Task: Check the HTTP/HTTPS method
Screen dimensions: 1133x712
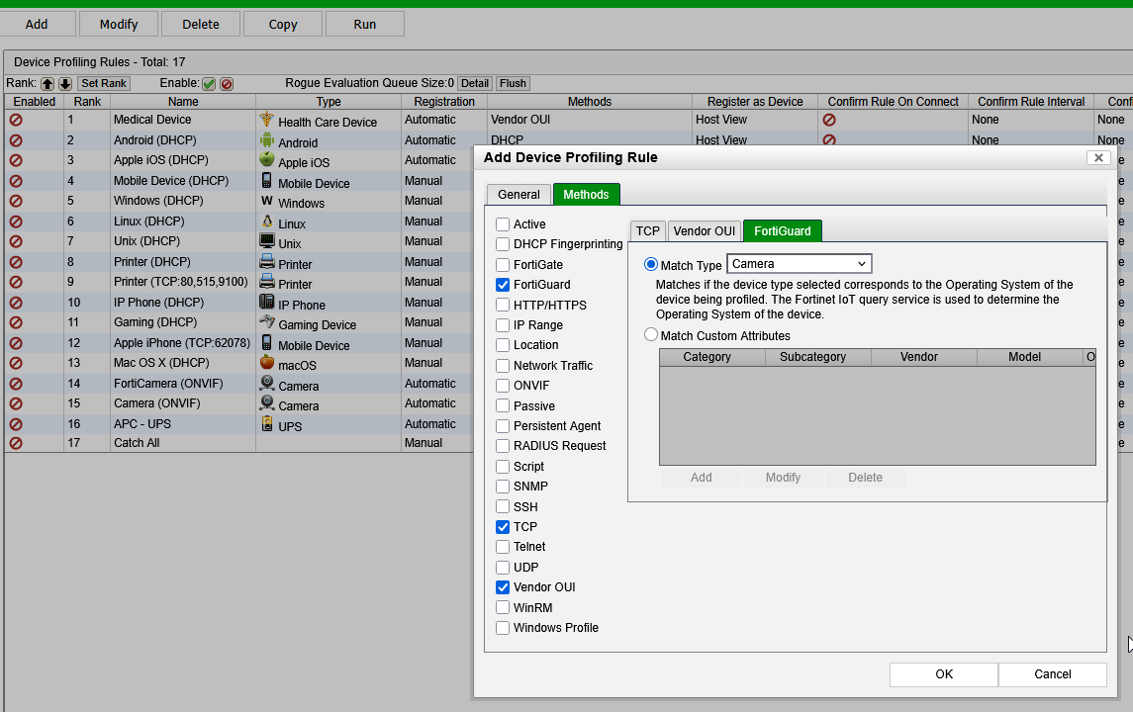Action: tap(503, 306)
